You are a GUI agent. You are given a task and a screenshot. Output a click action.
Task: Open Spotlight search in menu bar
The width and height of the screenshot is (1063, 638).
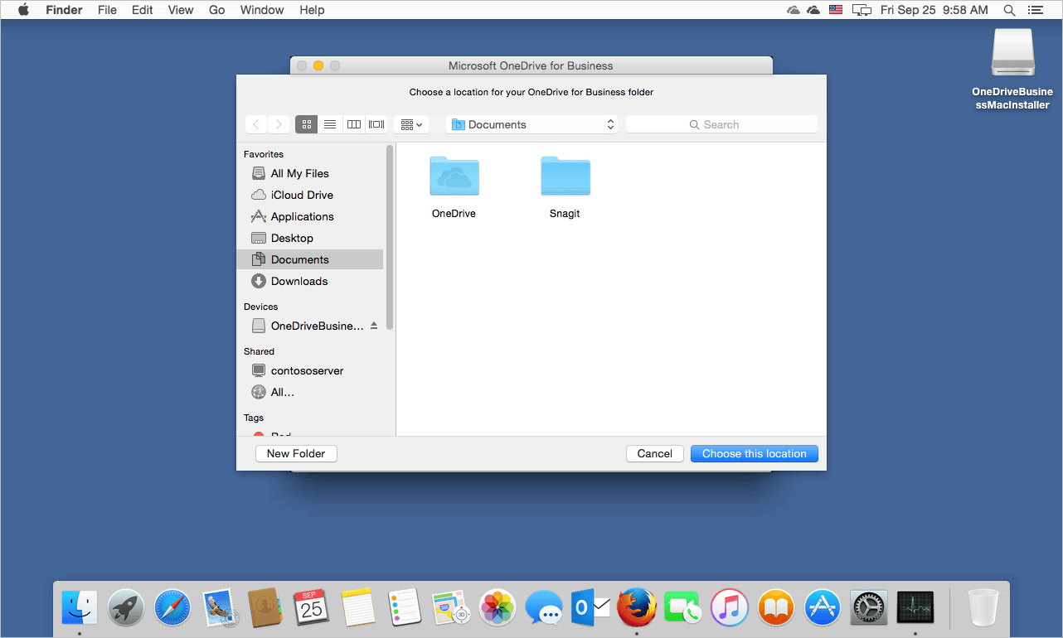[x=1009, y=10]
